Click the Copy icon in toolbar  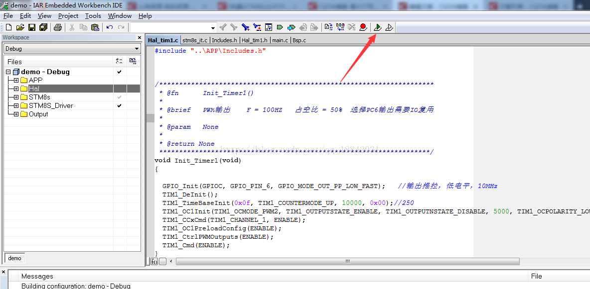pyautogui.click(x=83, y=27)
